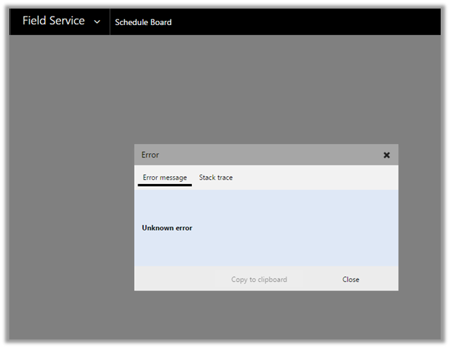Click the underline beneath the Error message tab
The width and height of the screenshot is (450, 348).
165,185
